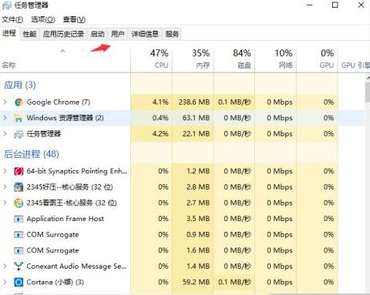The image size is (370, 295).
Task: Click the first COM Surrogate icon (0.9 MB)
Action: (x=18, y=235)
